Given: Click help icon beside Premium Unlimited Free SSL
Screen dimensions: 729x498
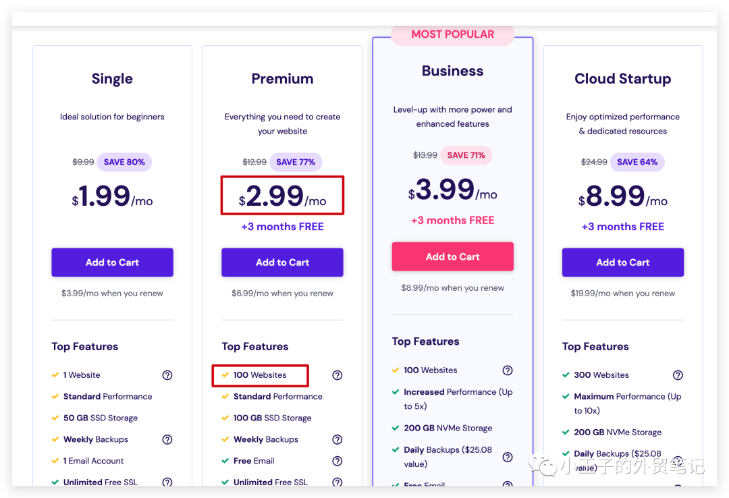Looking at the screenshot, I should 337,482.
